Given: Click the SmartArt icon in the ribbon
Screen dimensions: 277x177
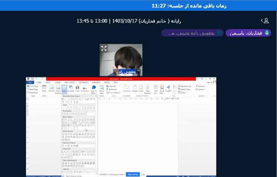Looking at the screenshot, I should coord(71,88).
